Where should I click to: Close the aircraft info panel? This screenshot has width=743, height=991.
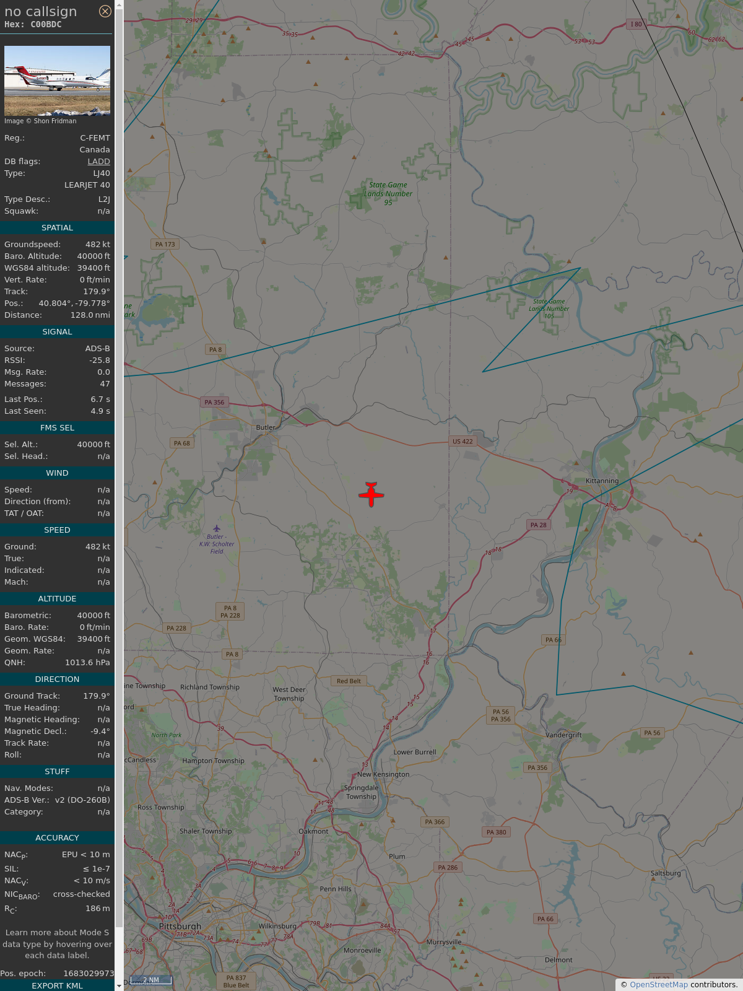point(105,11)
